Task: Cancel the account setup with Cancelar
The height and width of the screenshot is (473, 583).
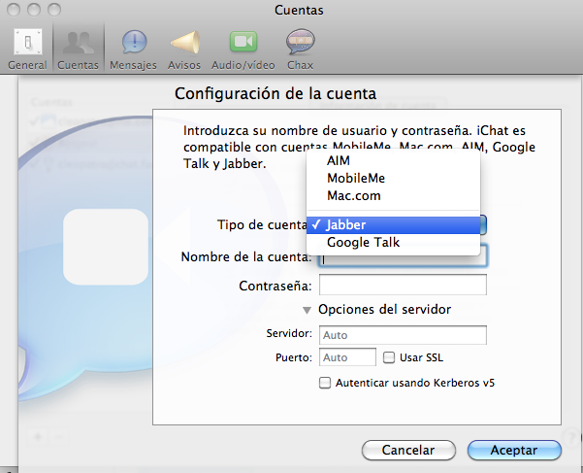Action: [x=408, y=451]
